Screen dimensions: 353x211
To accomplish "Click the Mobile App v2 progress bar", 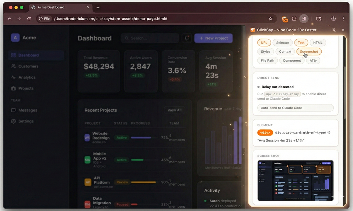I will point(145,160).
